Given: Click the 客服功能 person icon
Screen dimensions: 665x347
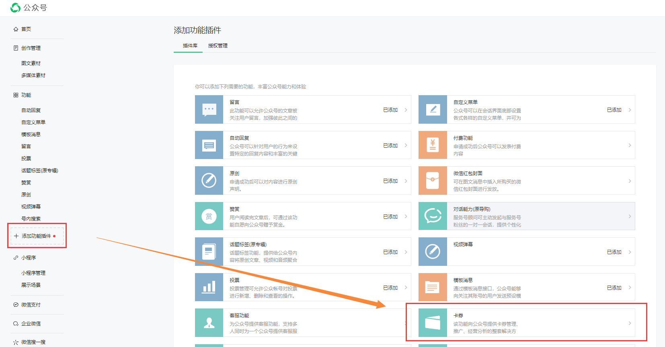Looking at the screenshot, I should click(209, 323).
